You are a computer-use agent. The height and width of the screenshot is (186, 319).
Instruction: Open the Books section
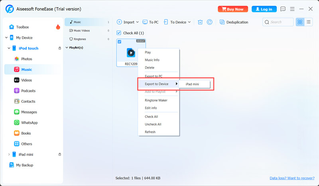point(26,133)
